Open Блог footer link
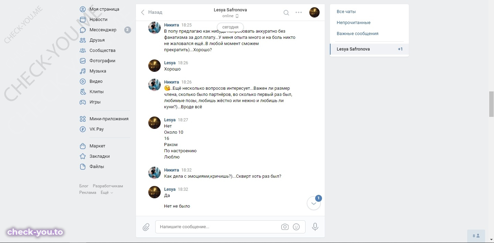Screen dimensions: 494x243 pyautogui.click(x=84, y=186)
